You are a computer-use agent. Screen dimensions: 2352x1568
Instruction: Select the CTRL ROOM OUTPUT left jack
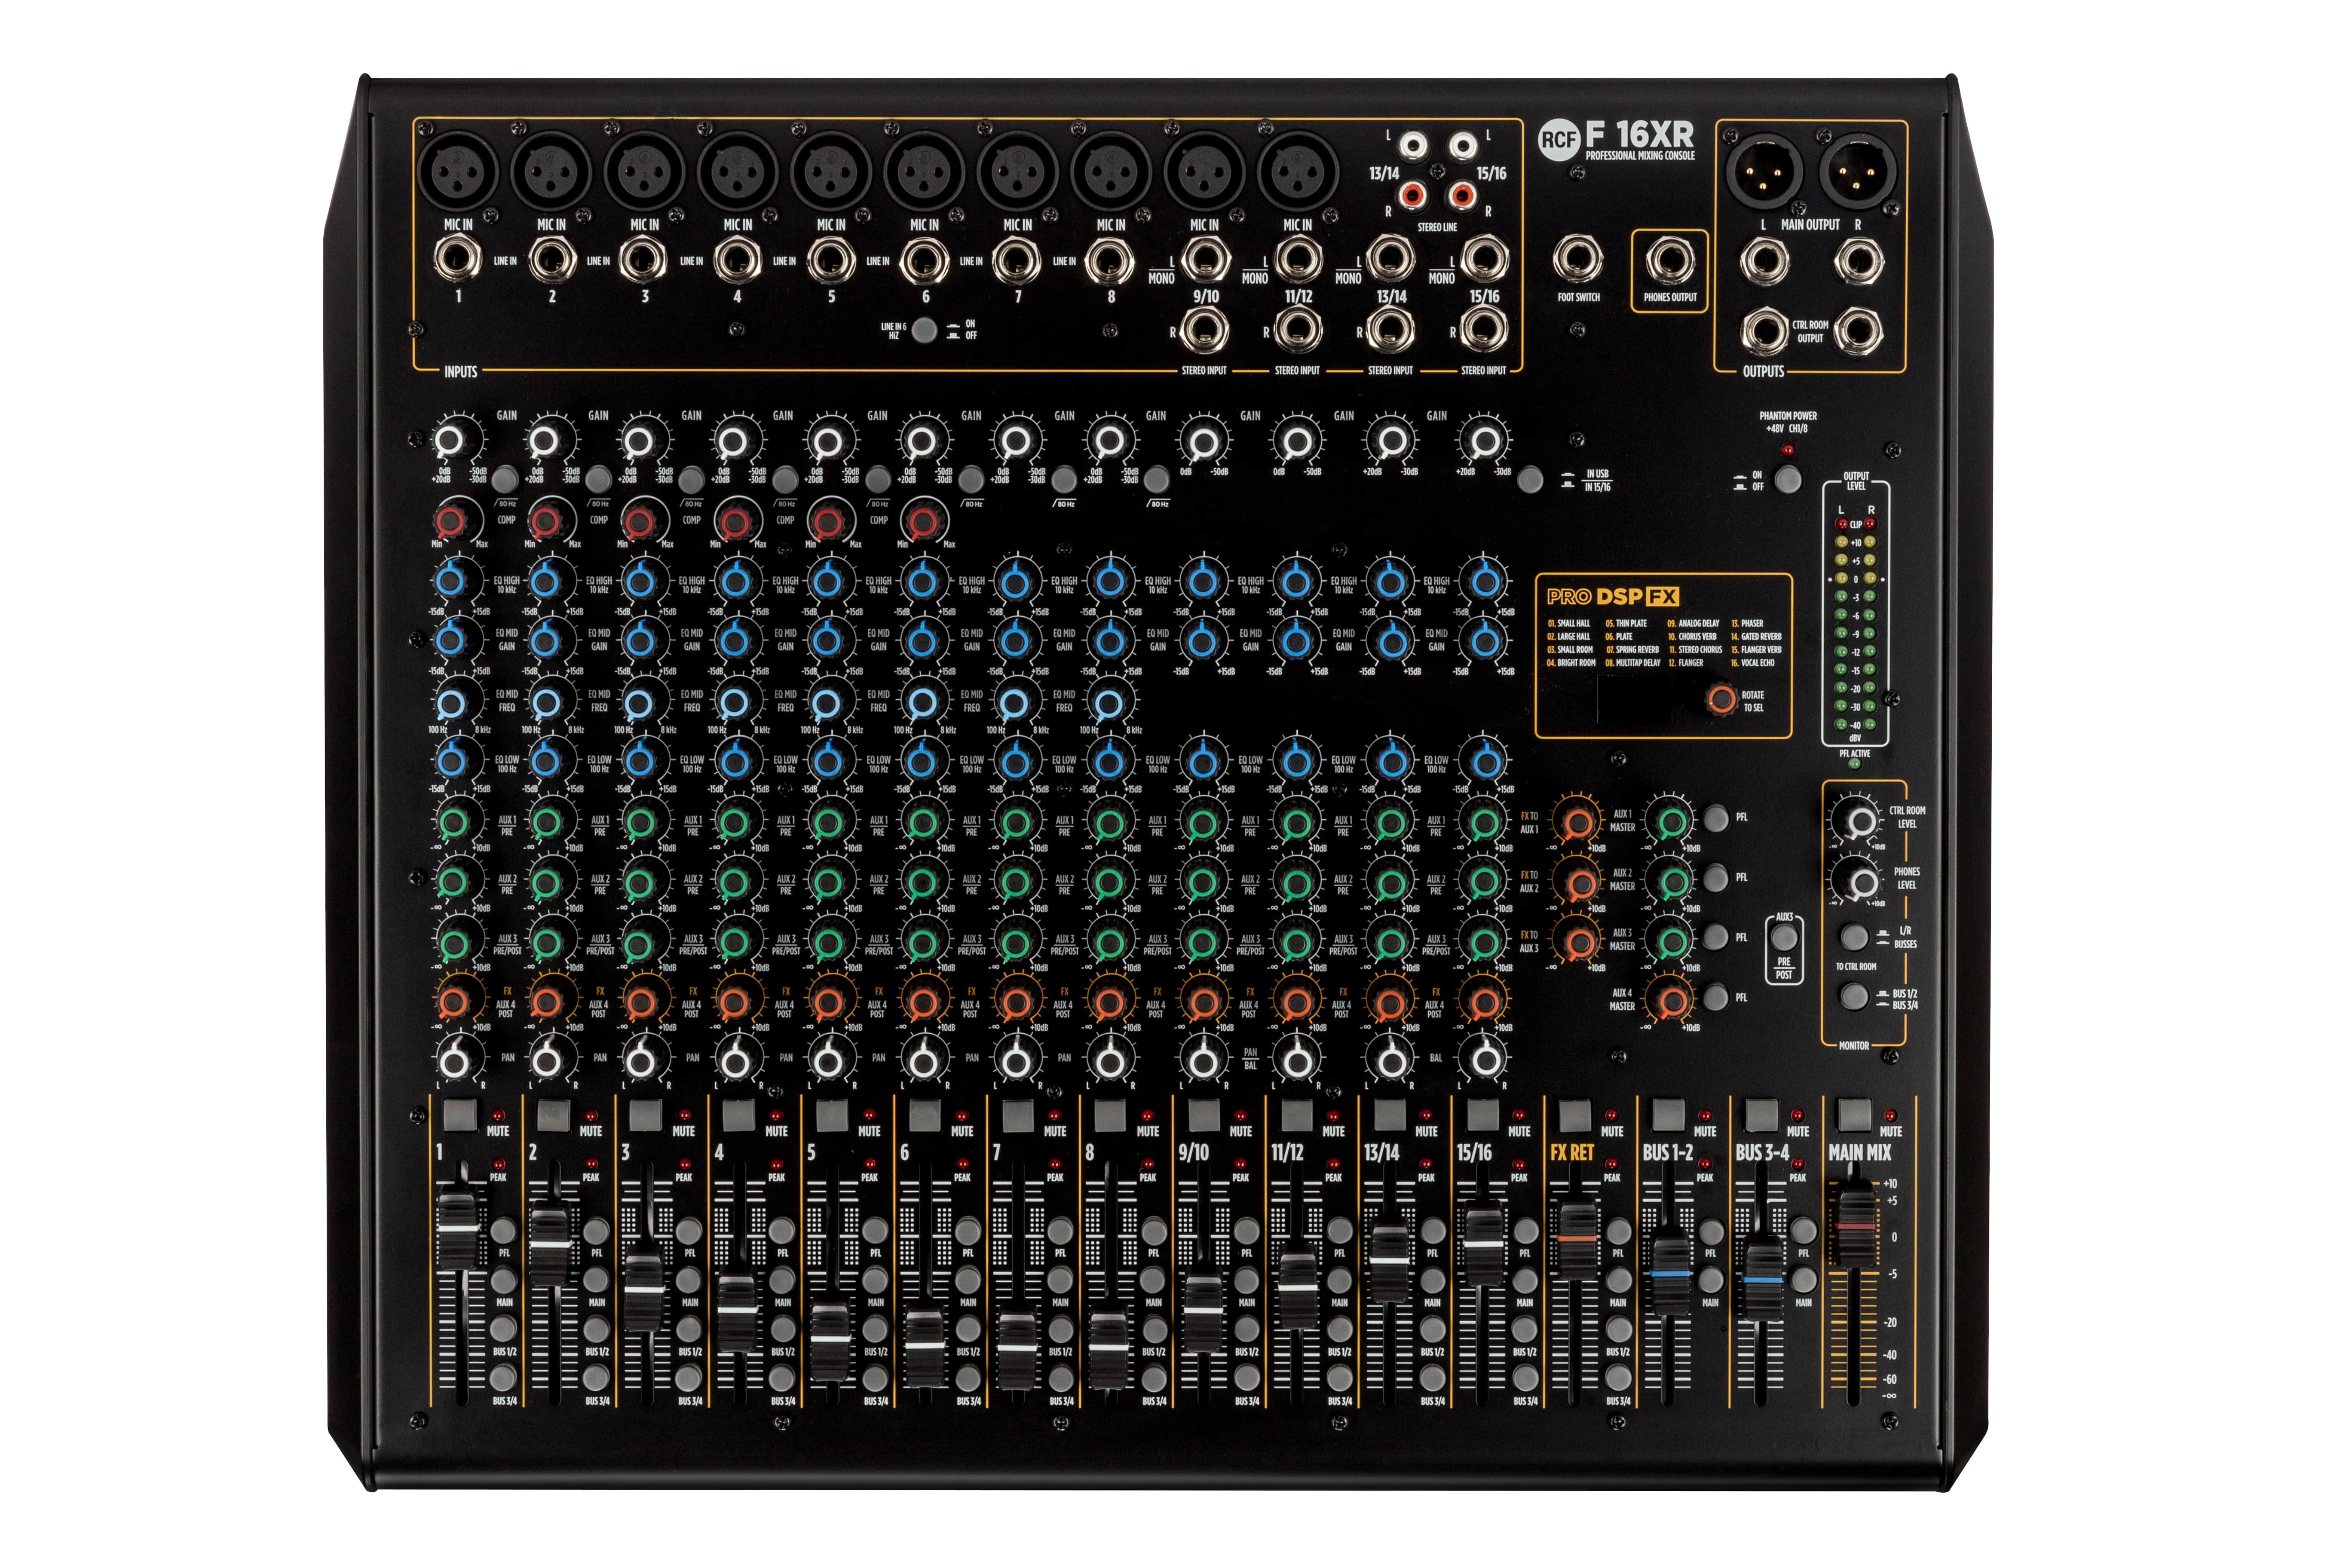pos(1764,331)
